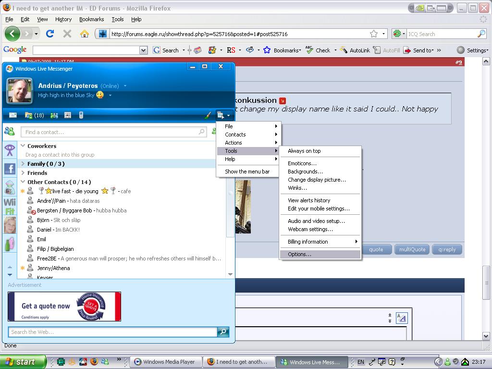492x369 pixels.
Task: Click the Google toolbar spell Check button
Action: [318, 50]
